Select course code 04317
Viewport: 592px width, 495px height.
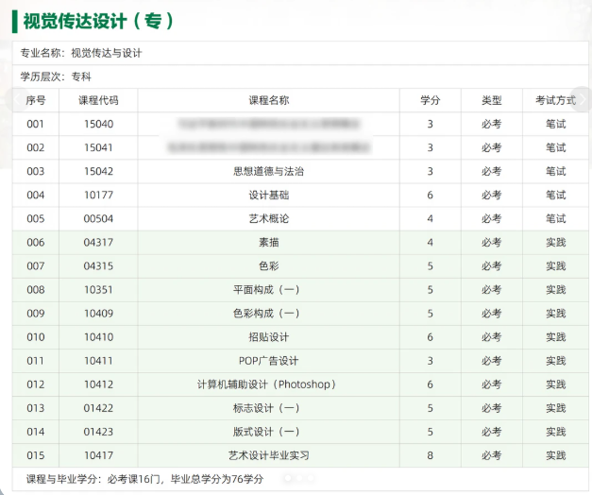98,243
